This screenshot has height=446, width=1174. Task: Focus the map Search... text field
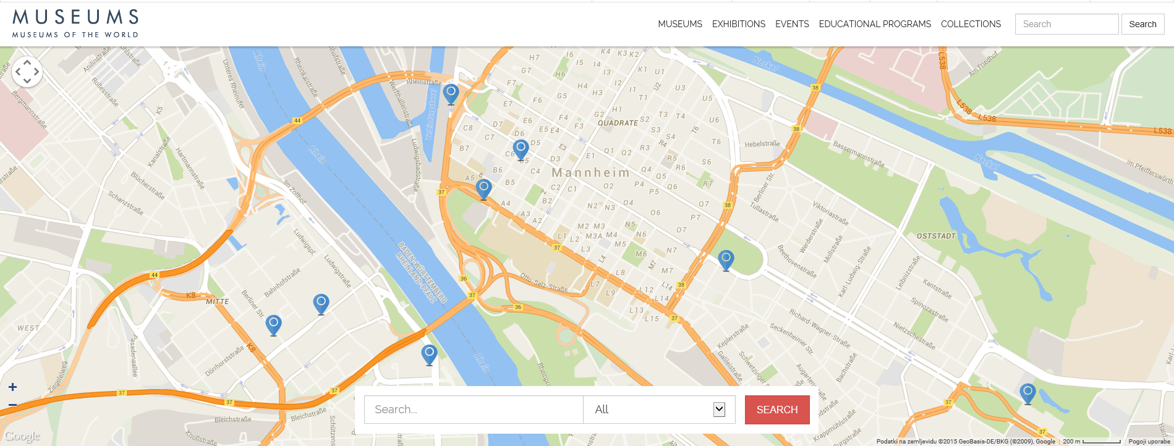pos(474,410)
